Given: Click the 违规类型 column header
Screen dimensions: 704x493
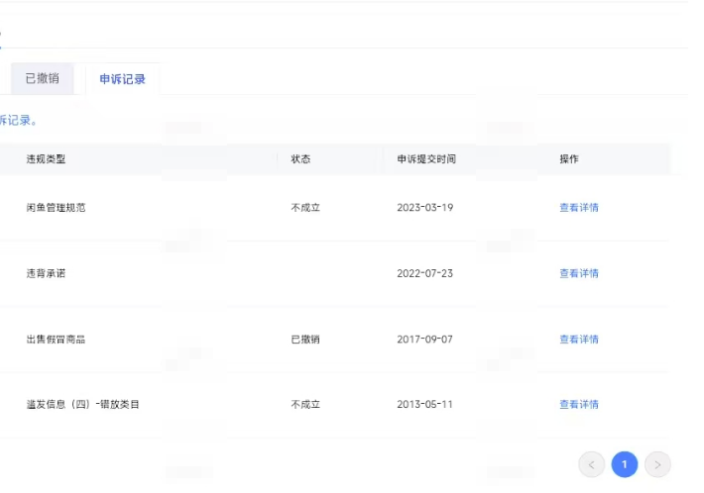Looking at the screenshot, I should [x=47, y=159].
